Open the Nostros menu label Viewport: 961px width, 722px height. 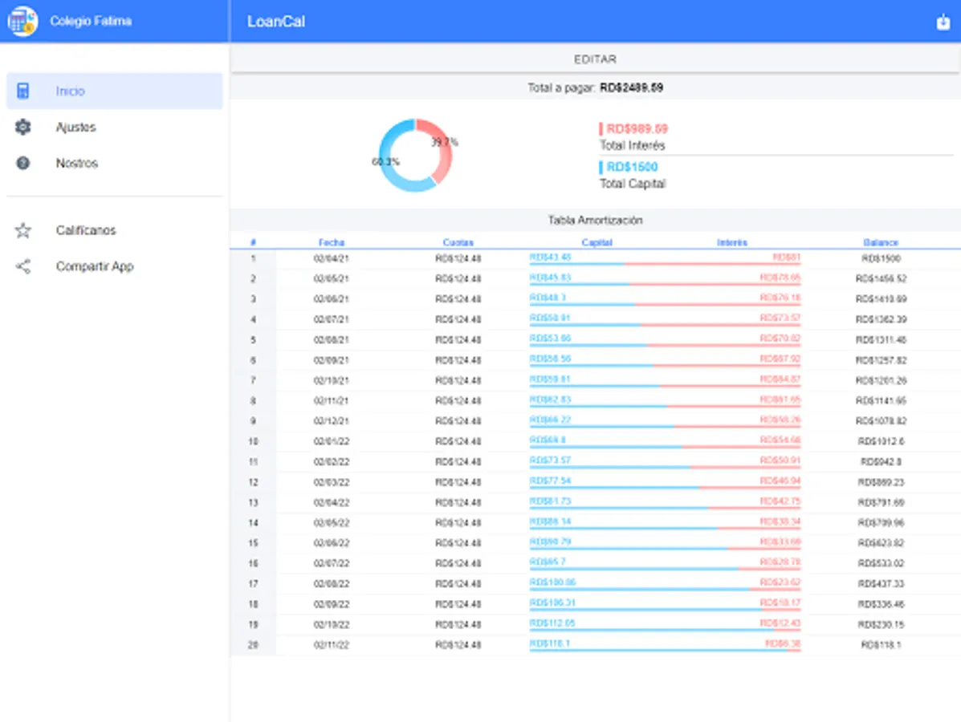77,164
